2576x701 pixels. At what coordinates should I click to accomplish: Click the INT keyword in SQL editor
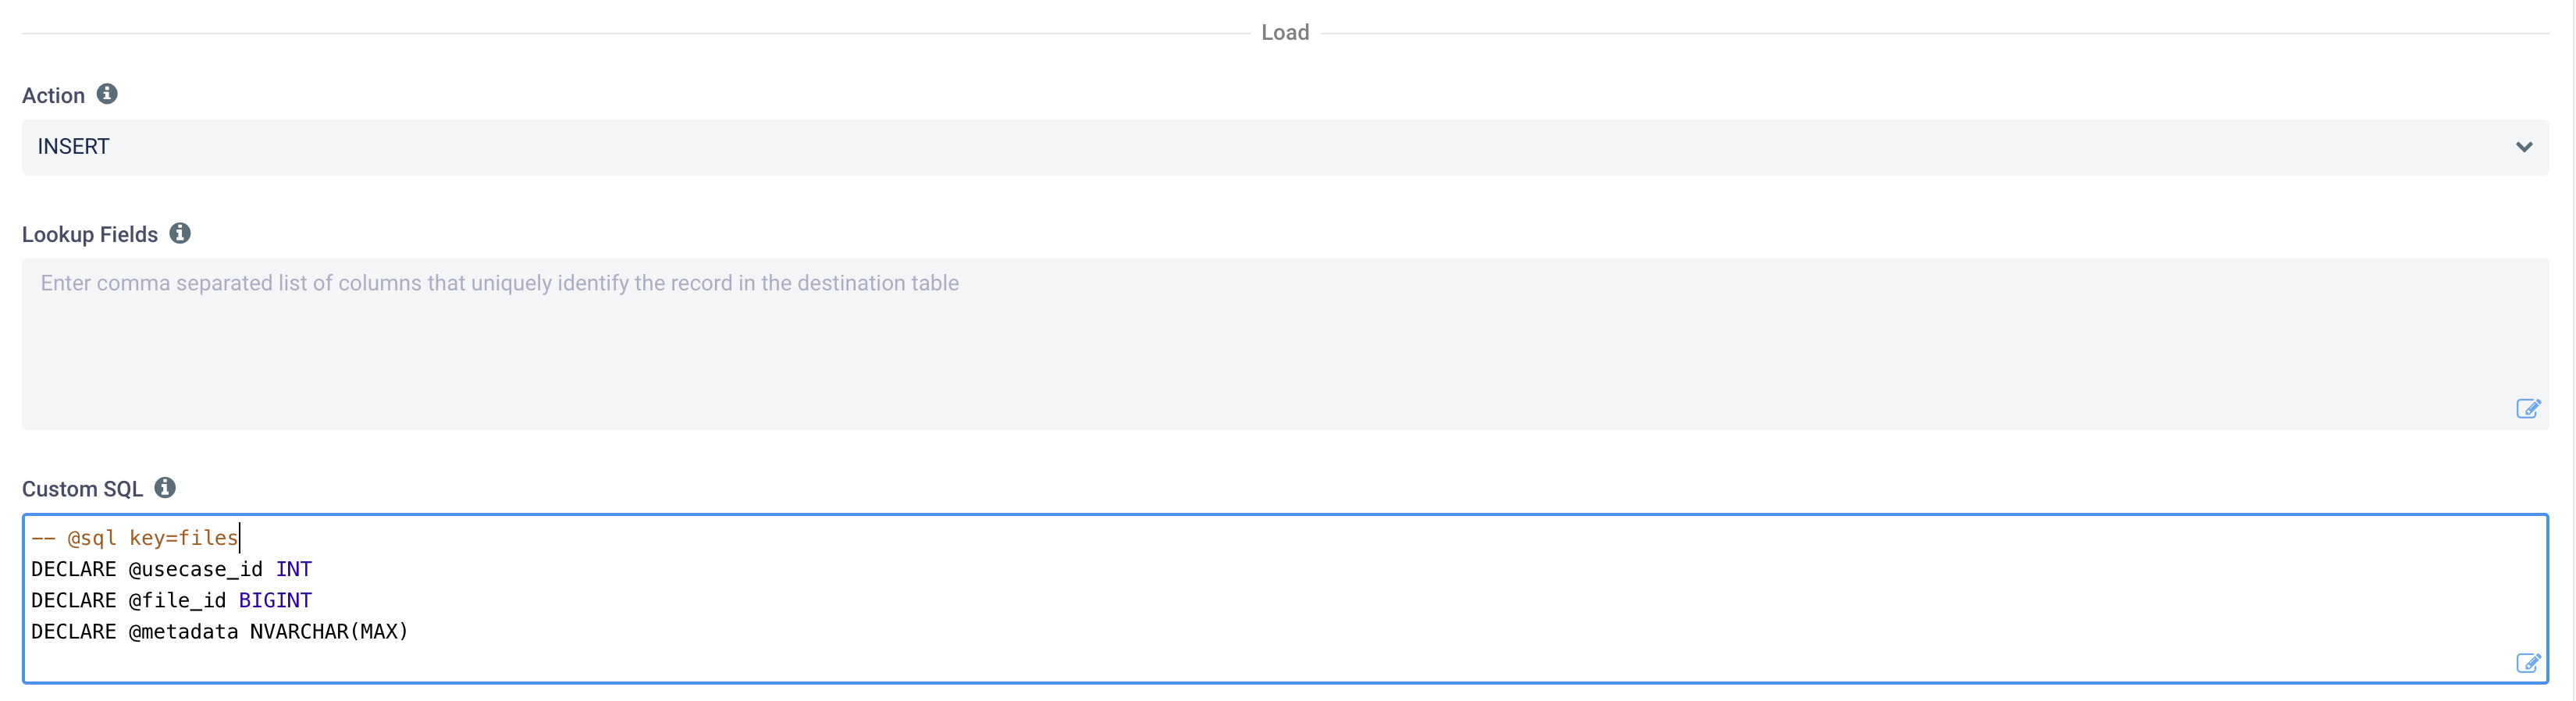294,569
